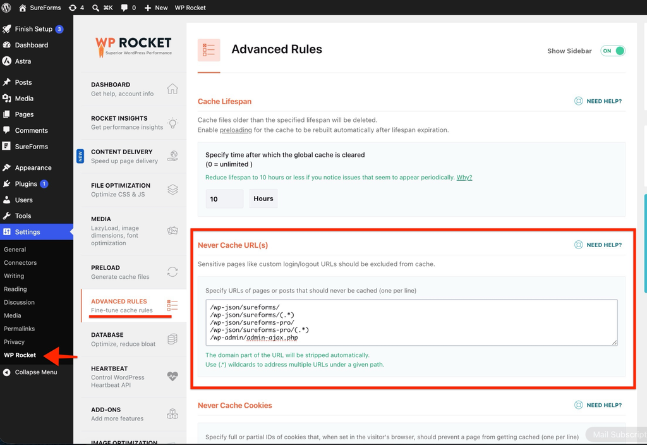The height and width of the screenshot is (445, 647).
Task: Open the Hours unit dropdown
Action: click(x=263, y=198)
